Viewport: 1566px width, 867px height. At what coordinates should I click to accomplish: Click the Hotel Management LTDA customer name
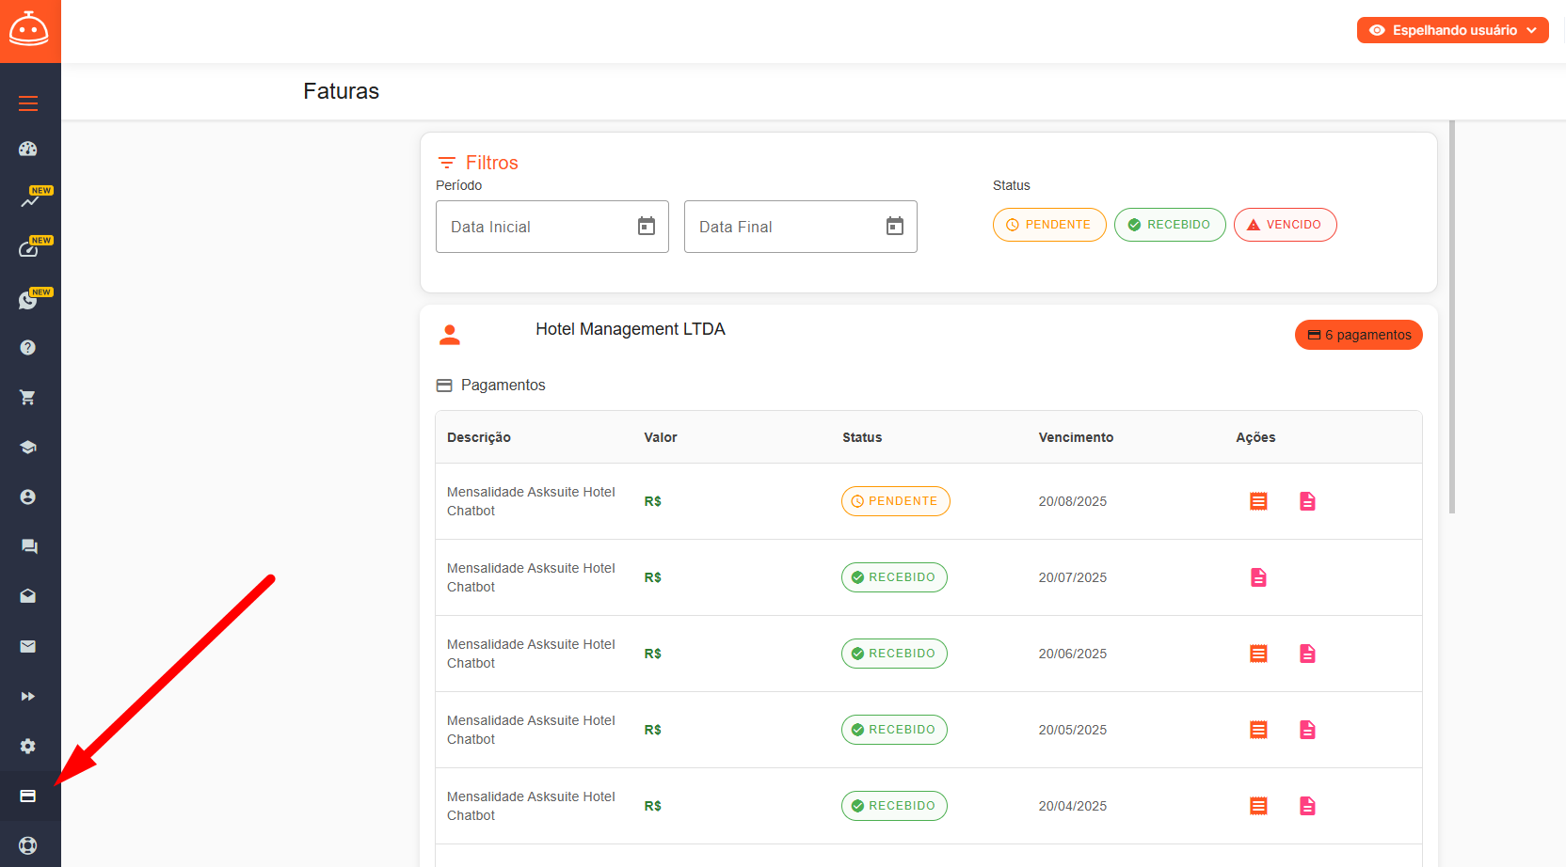point(631,329)
